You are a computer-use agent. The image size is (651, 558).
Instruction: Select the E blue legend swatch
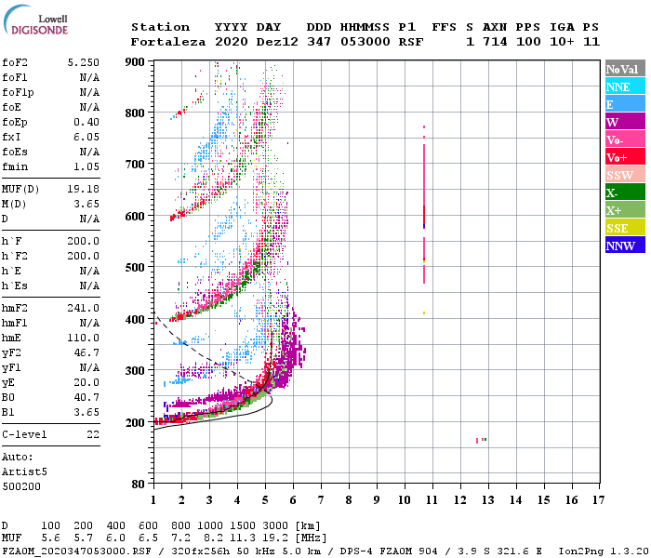click(x=625, y=104)
